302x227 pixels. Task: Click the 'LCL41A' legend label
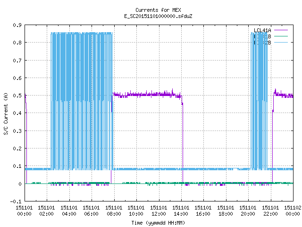pos(262,30)
